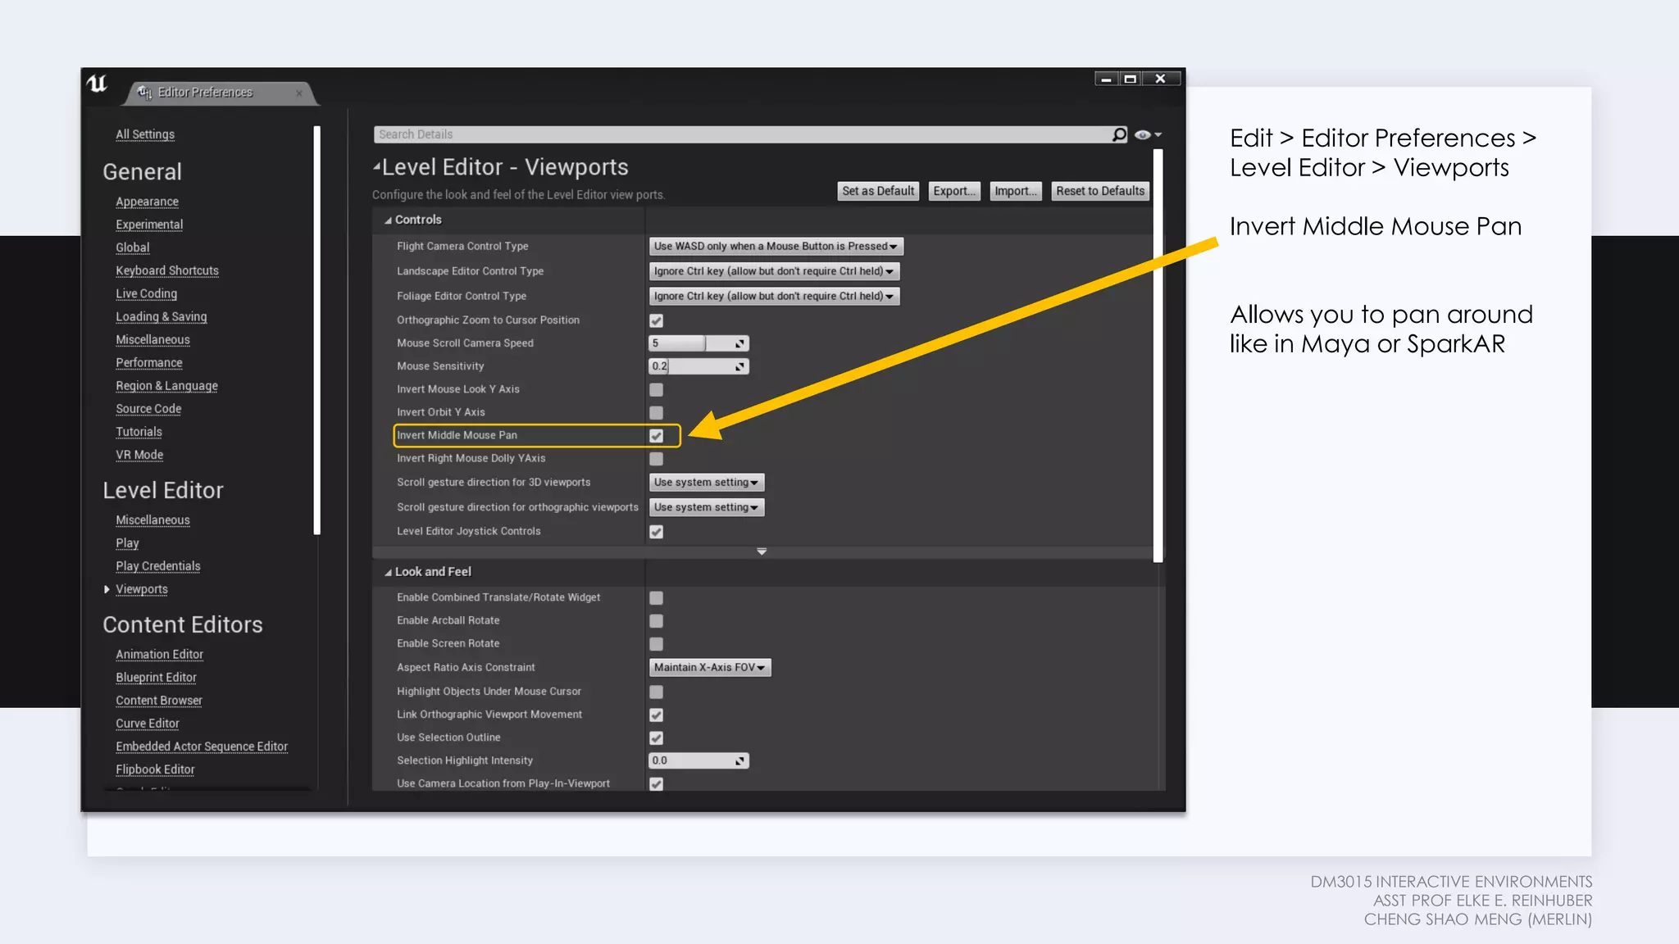The width and height of the screenshot is (1679, 944).
Task: Open Region & Language settings
Action: [166, 386]
